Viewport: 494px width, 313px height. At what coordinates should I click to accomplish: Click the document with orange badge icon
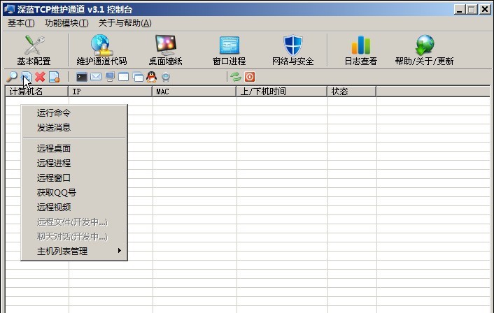54,77
